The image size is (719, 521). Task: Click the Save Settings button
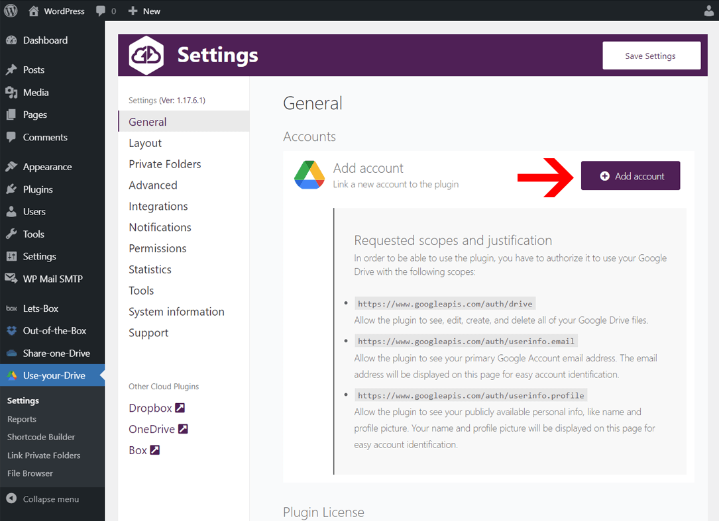tap(651, 56)
